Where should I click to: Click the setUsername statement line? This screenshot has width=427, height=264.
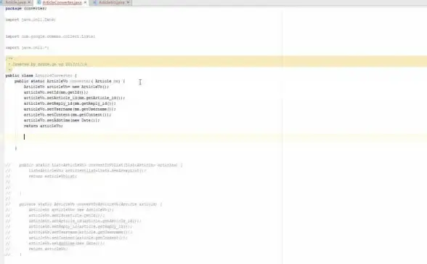tap(70, 109)
